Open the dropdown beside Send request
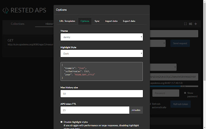Screen dimensions: 206x129 [158, 43]
